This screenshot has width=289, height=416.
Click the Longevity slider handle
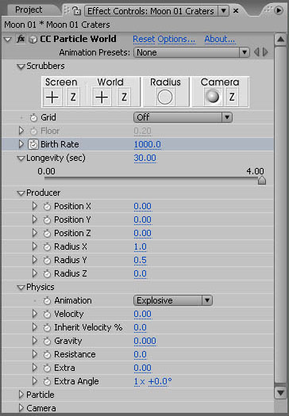(x=262, y=180)
